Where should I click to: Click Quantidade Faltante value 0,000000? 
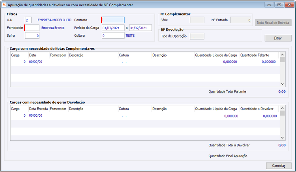pyautogui.click(x=269, y=62)
